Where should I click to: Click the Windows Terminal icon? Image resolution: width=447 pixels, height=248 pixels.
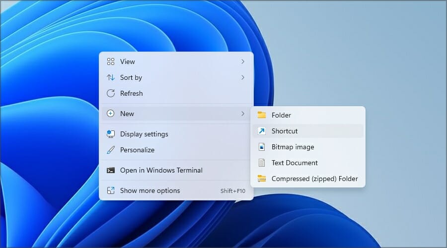[111, 170]
